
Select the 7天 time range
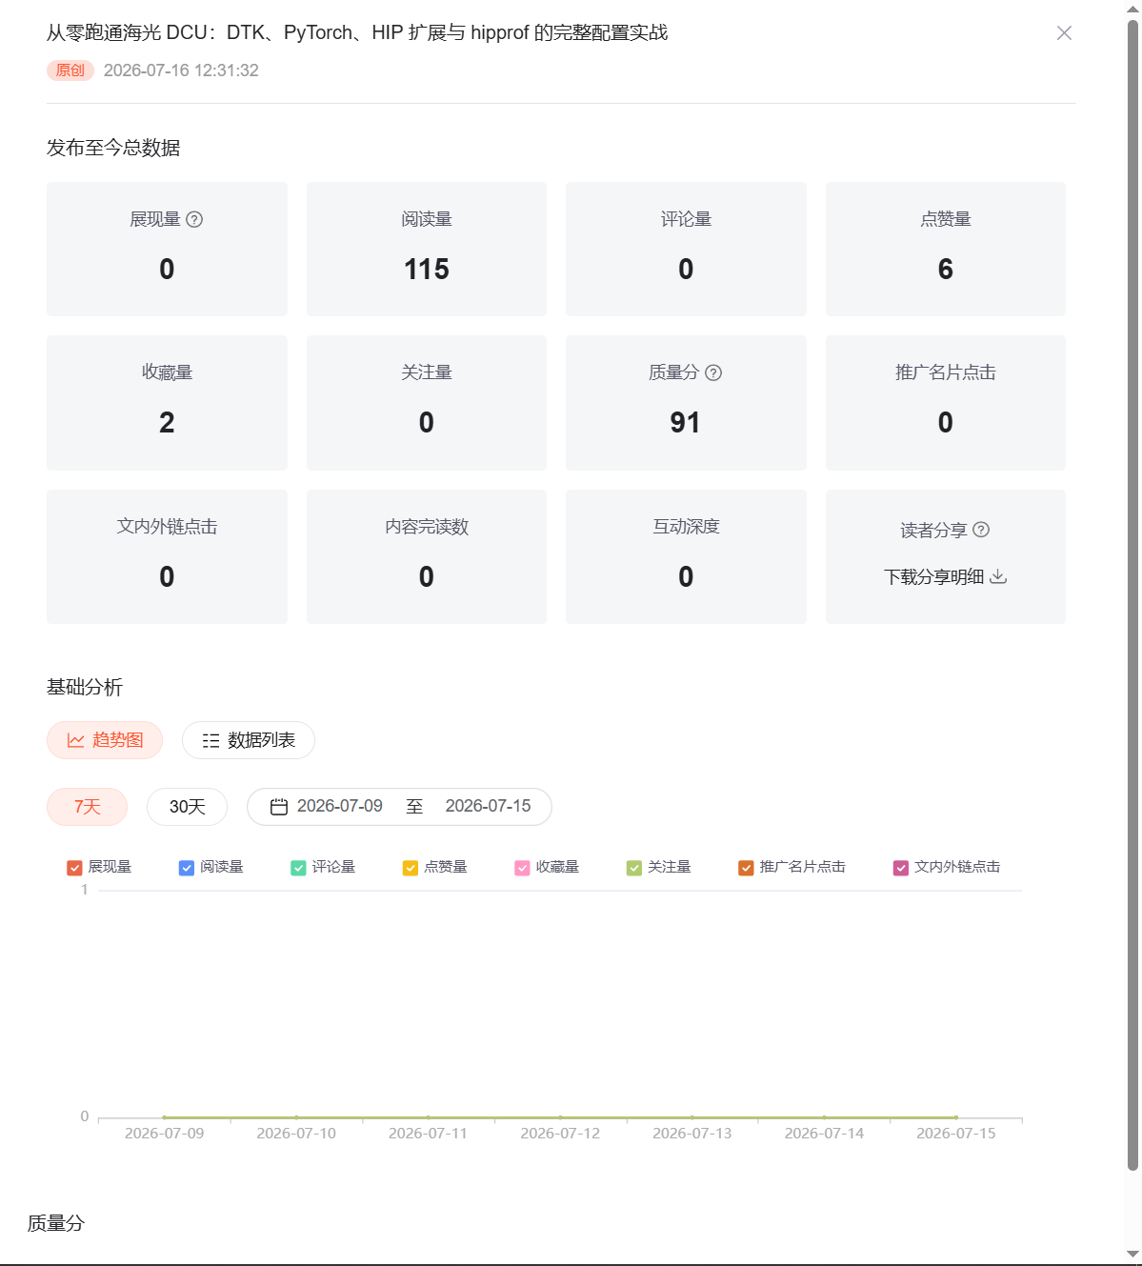pyautogui.click(x=87, y=807)
